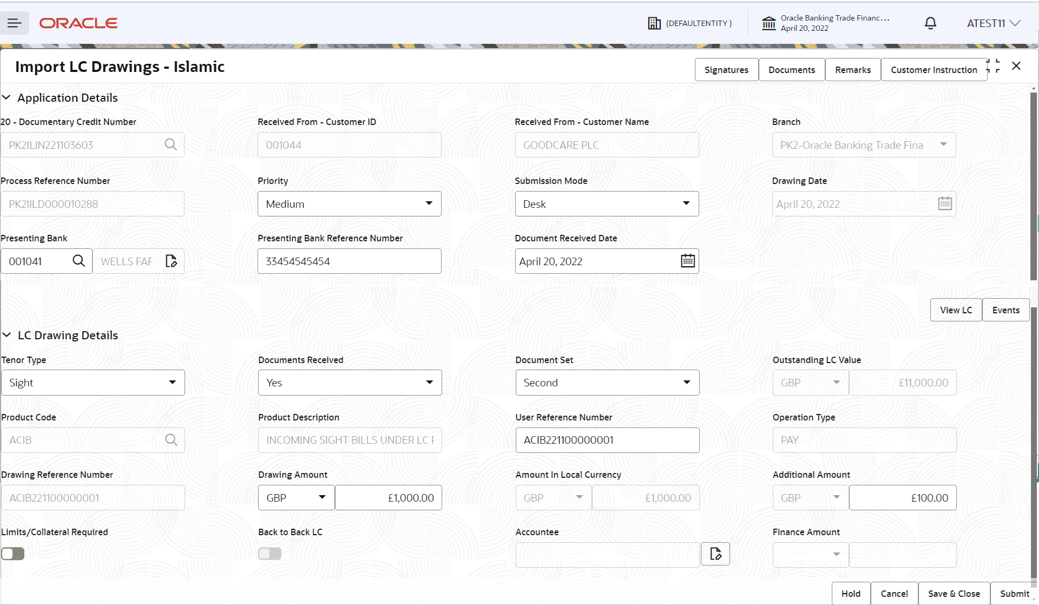Click the edit icon next to WELLS FAR
Image resolution: width=1039 pixels, height=605 pixels.
click(x=171, y=261)
